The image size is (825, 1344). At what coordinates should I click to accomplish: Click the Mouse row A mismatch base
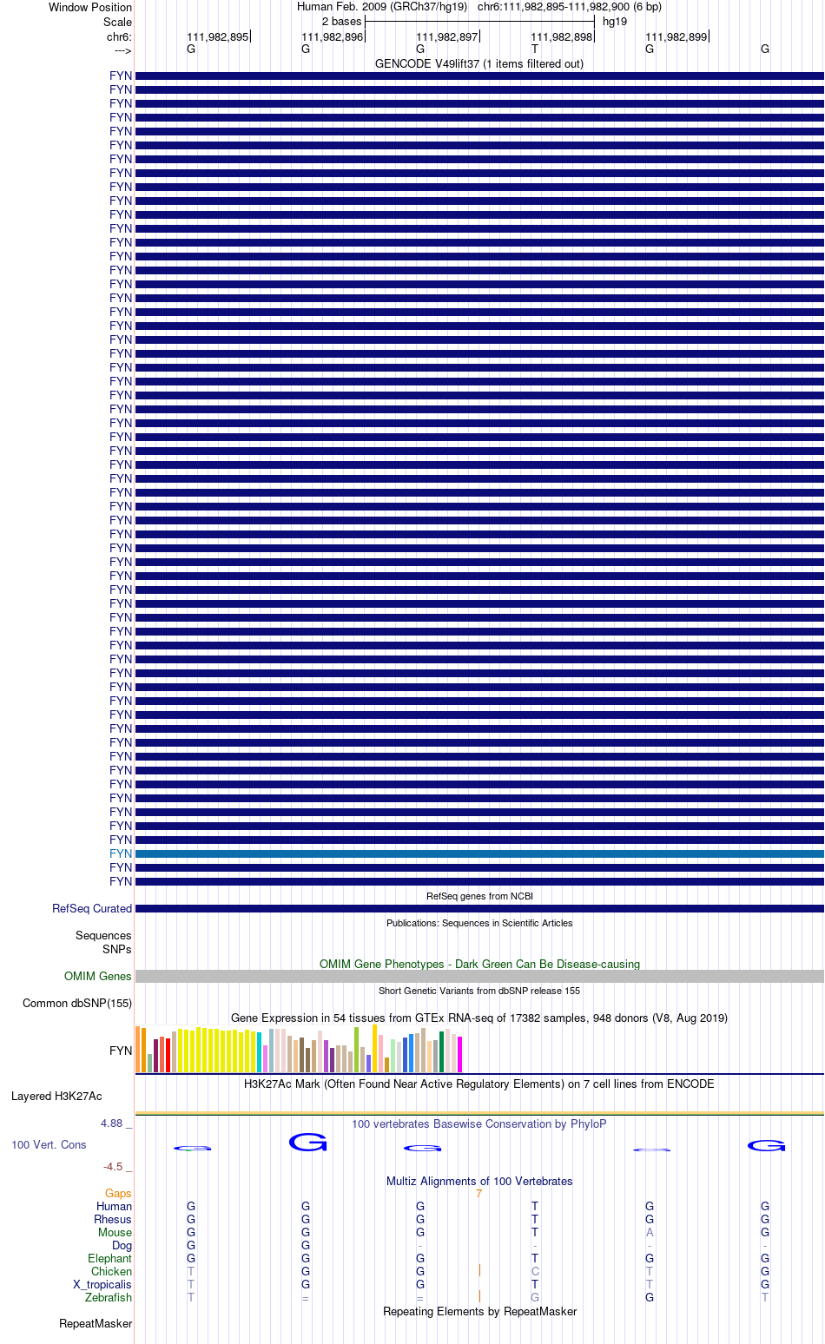pos(650,1232)
